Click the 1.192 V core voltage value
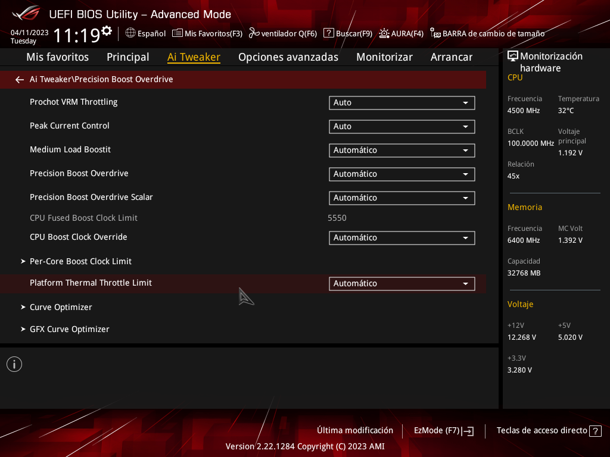This screenshot has height=457, width=610. (570, 153)
